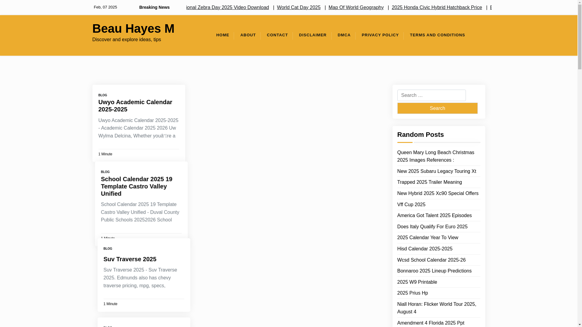Open Niall Horan Flicker World Tour link
582x327 pixels.
click(x=436, y=308)
